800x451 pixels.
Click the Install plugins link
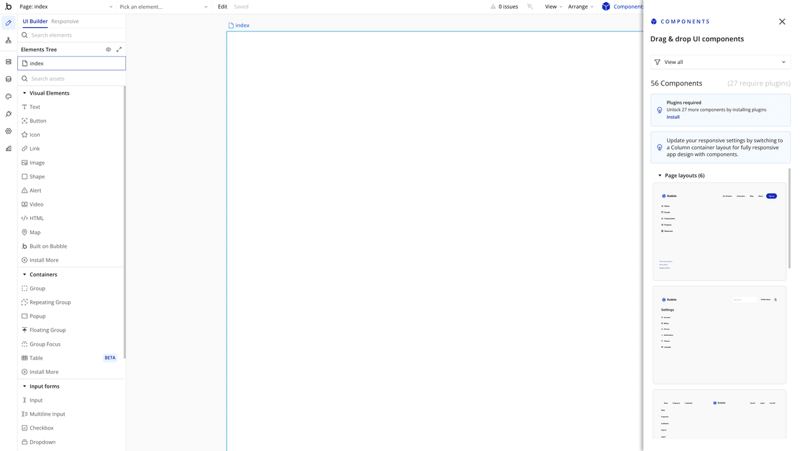coord(673,117)
